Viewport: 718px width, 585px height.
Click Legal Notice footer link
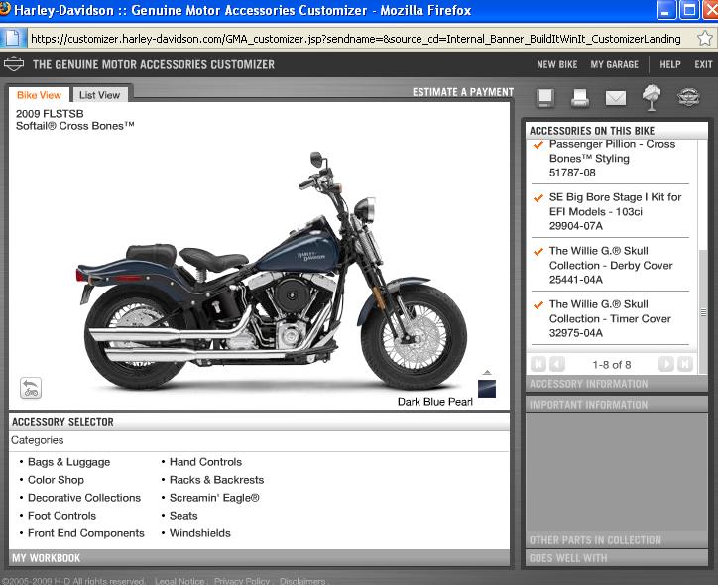tap(179, 581)
